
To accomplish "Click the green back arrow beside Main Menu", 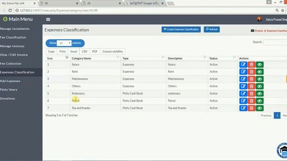I will click(5, 19).
